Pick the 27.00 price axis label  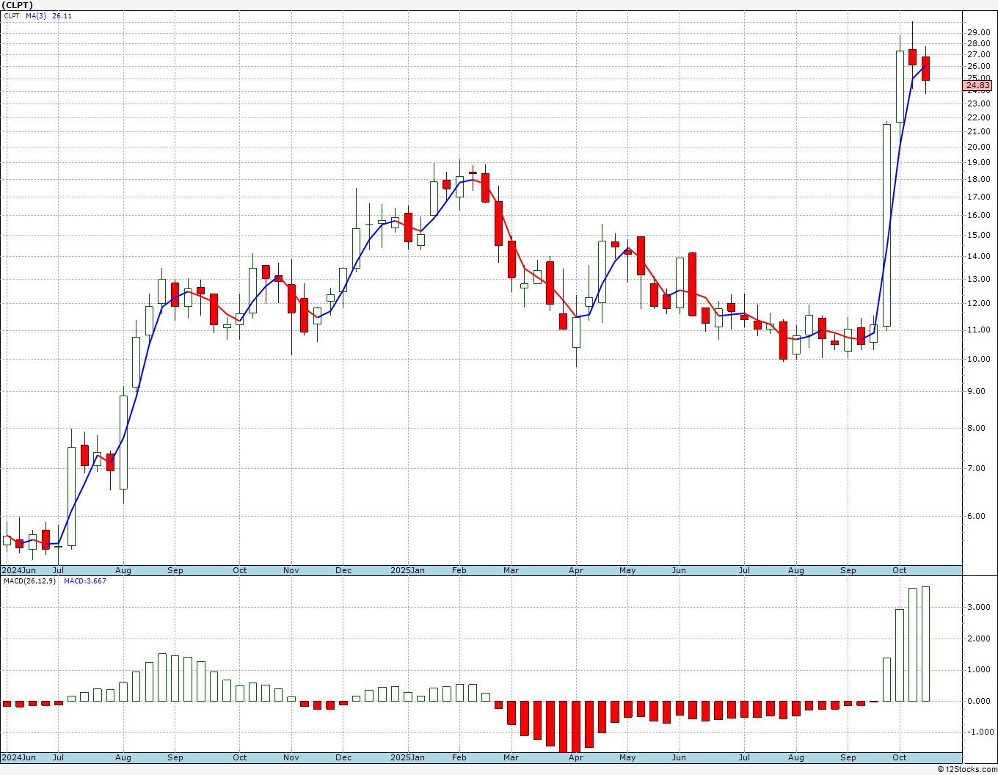pyautogui.click(x=978, y=55)
